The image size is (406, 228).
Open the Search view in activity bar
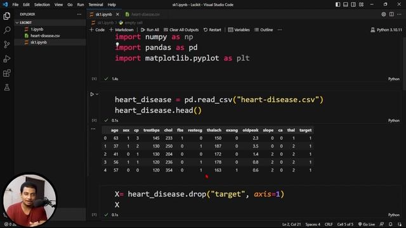7,30
